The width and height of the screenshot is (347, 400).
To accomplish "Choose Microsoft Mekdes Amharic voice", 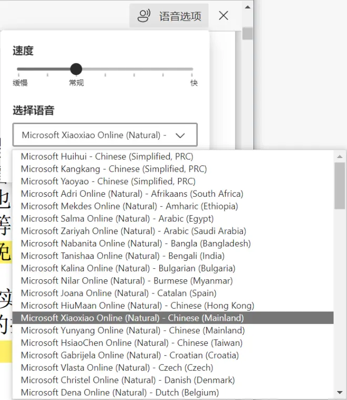I will coord(173,206).
